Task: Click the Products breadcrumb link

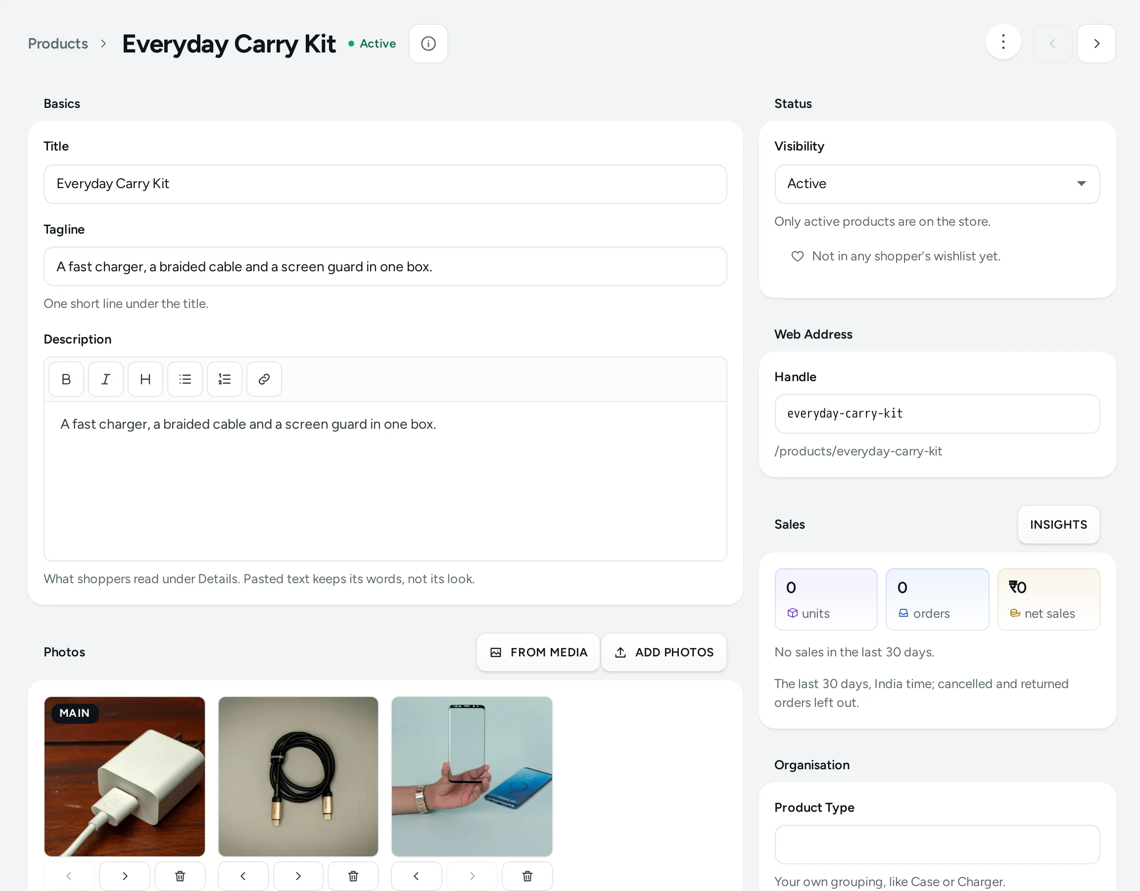Action: [x=58, y=44]
